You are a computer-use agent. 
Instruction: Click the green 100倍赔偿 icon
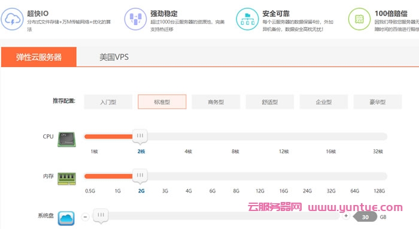(359, 19)
